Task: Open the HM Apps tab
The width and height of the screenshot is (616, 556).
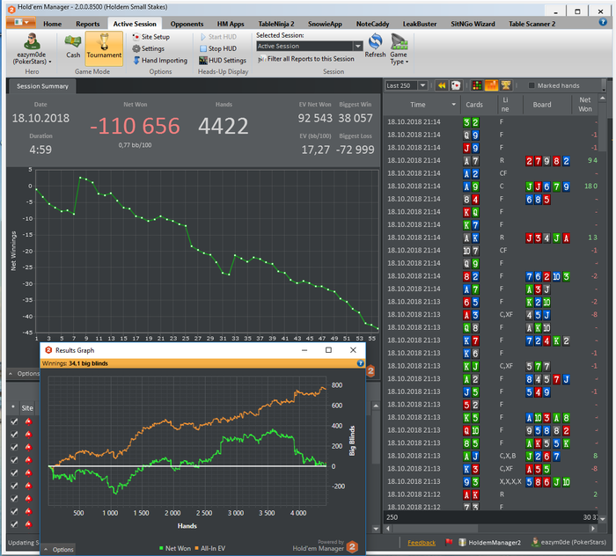Action: pyautogui.click(x=231, y=24)
